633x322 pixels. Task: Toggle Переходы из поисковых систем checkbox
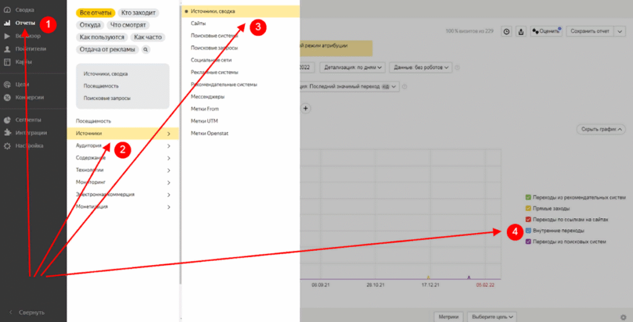tap(528, 242)
